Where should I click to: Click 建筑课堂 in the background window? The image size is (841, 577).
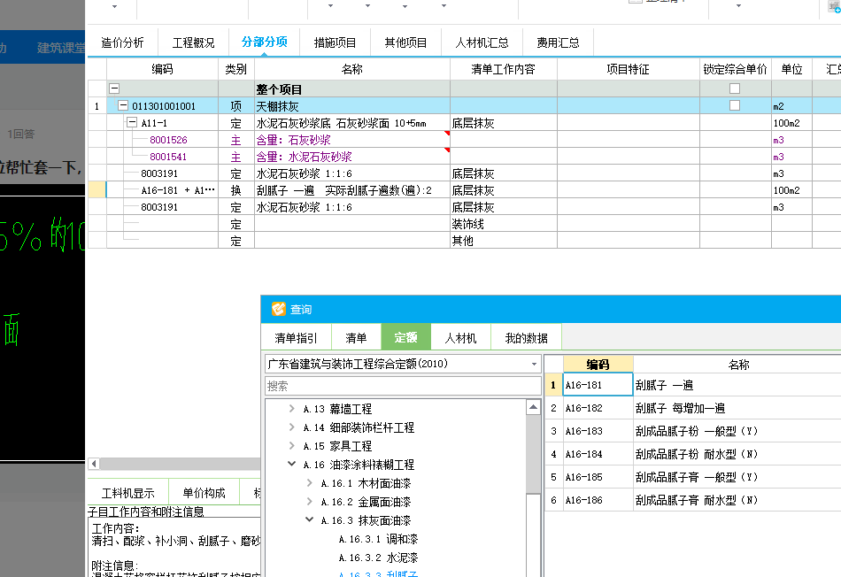pos(60,48)
